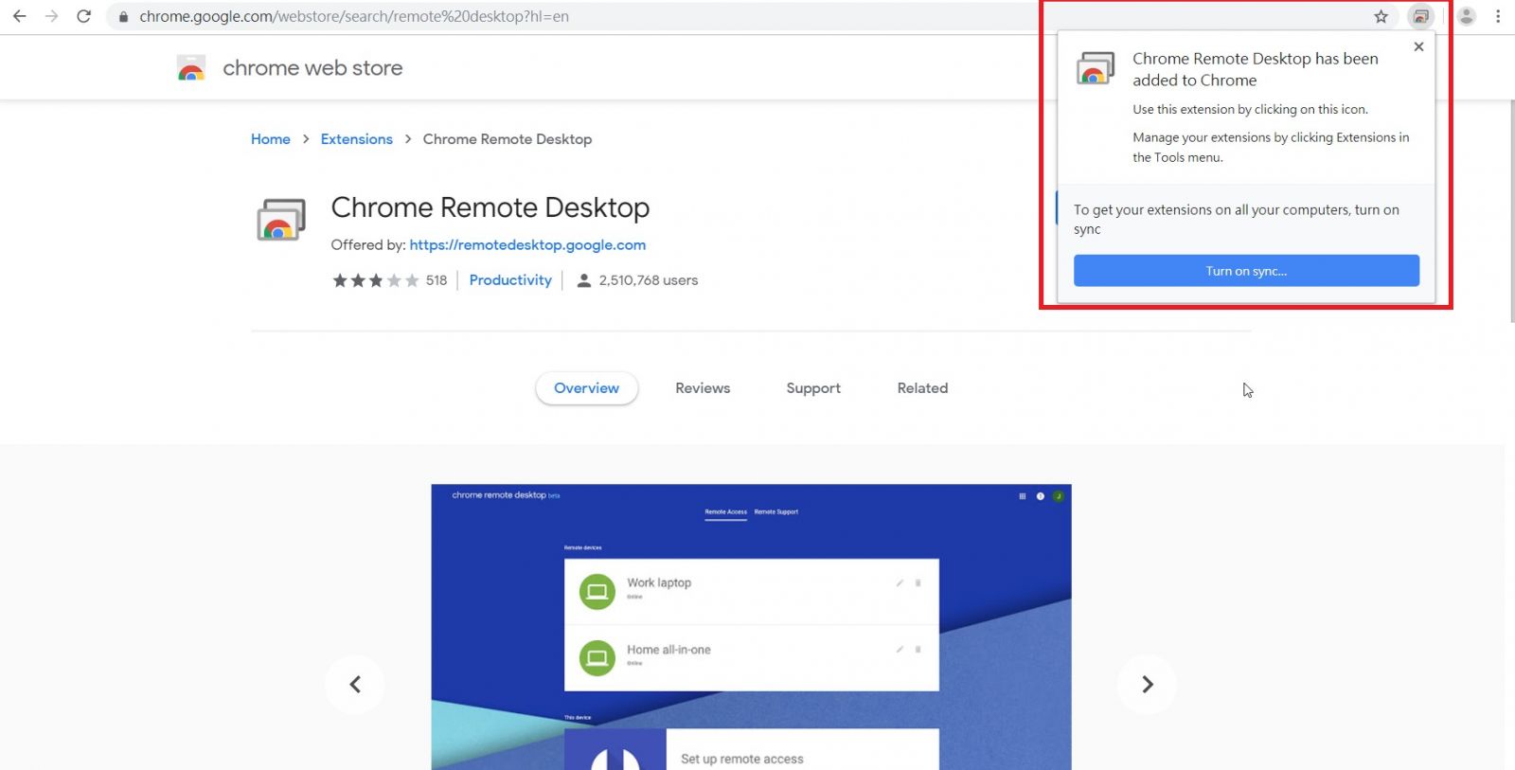Click the extension icon inside the popup
Image resolution: width=1515 pixels, height=770 pixels.
[1096, 68]
